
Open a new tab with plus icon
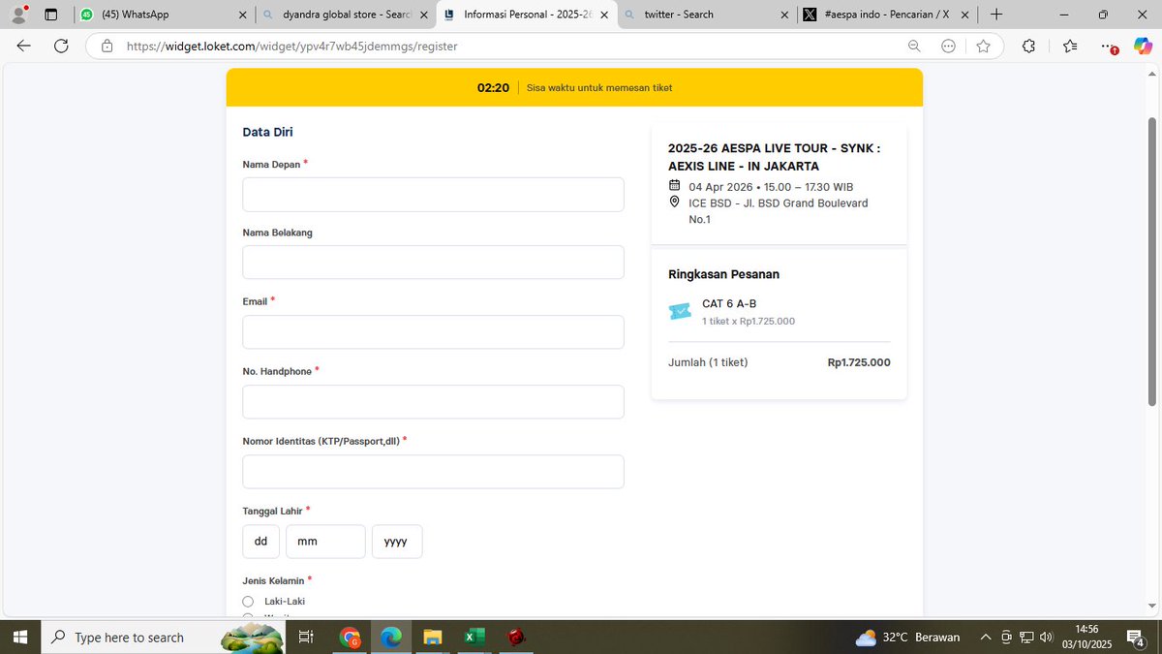(996, 15)
